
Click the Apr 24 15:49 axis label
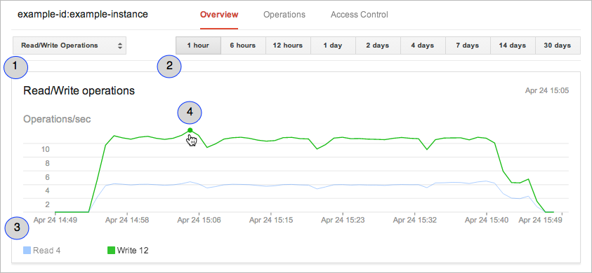(x=540, y=220)
